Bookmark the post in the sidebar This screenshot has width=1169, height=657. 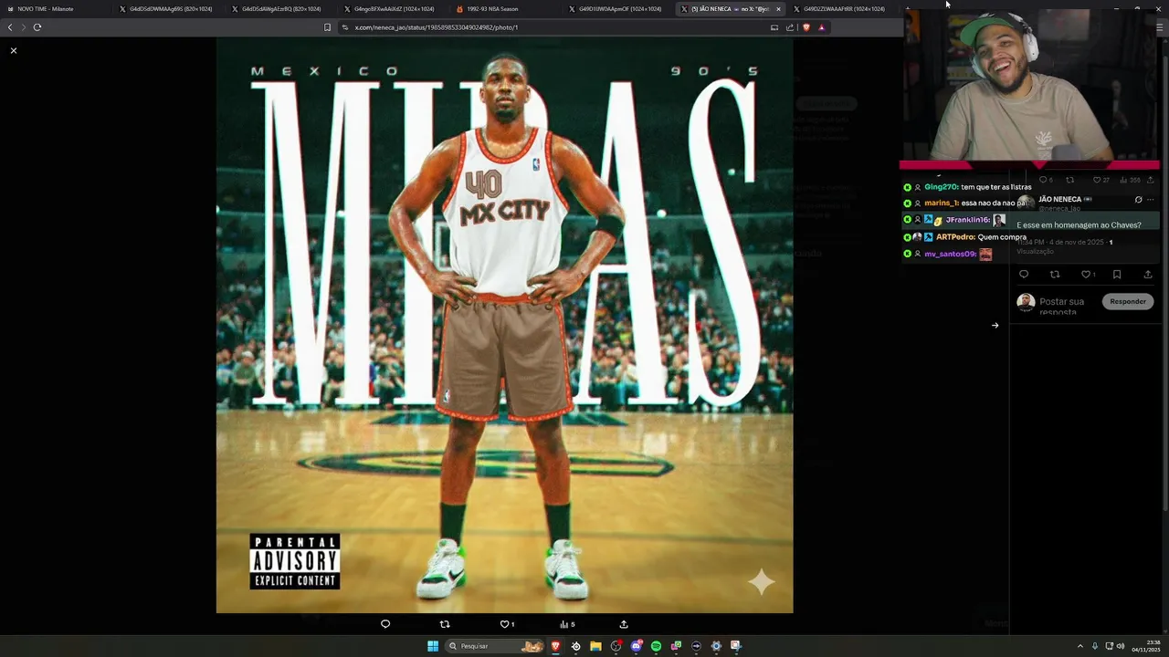1117,275
